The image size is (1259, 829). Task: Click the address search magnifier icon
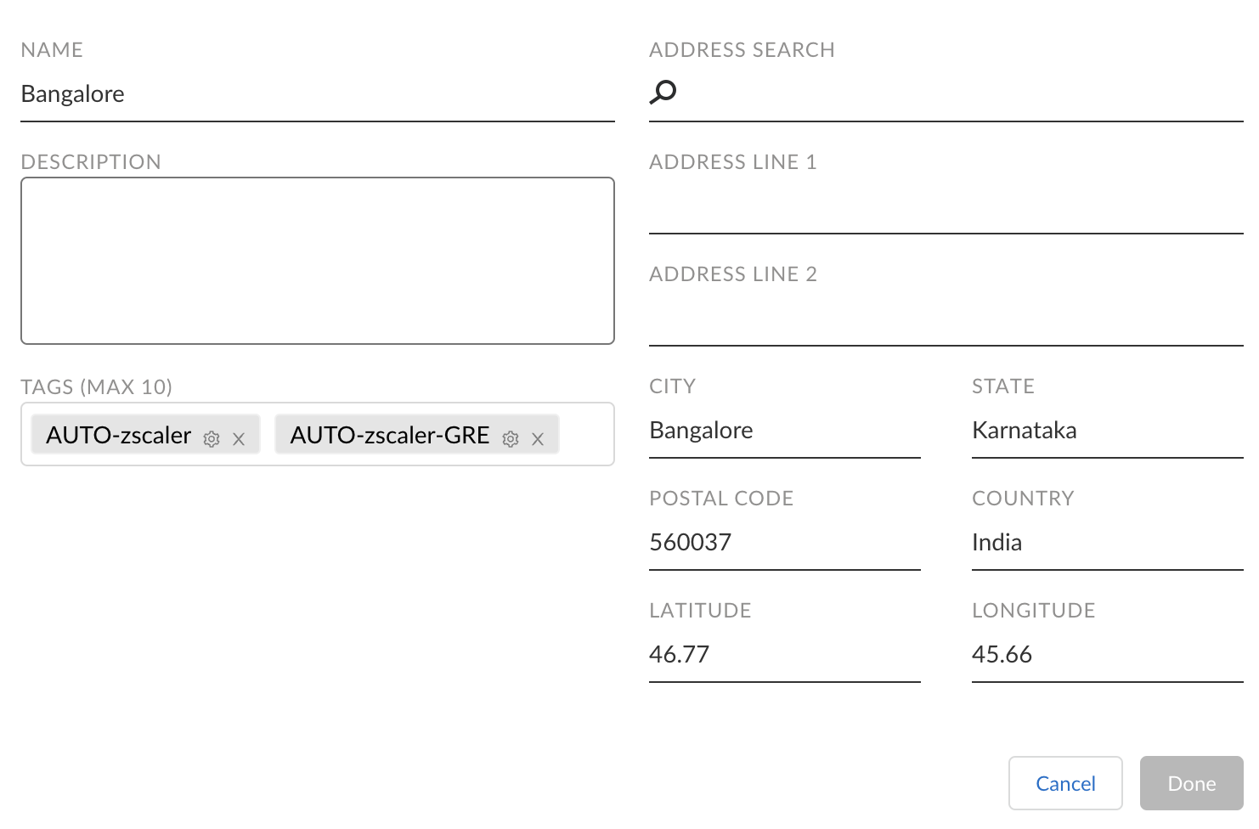pyautogui.click(x=663, y=91)
